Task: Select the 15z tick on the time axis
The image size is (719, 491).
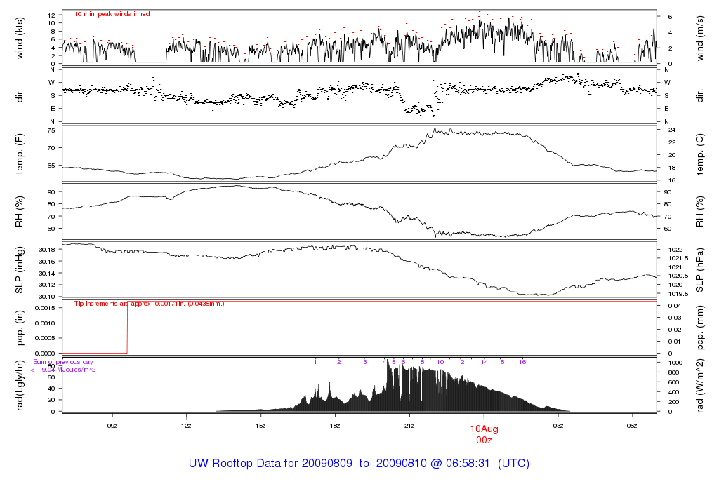Action: tap(260, 426)
